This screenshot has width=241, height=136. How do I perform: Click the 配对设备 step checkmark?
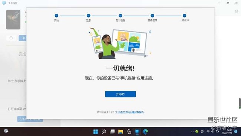tap(121, 16)
